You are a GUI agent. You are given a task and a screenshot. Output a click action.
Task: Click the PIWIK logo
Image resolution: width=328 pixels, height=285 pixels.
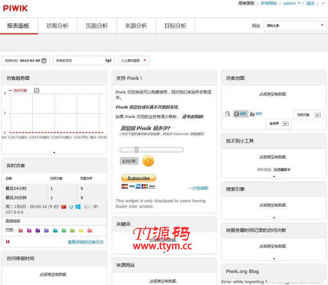pos(15,8)
